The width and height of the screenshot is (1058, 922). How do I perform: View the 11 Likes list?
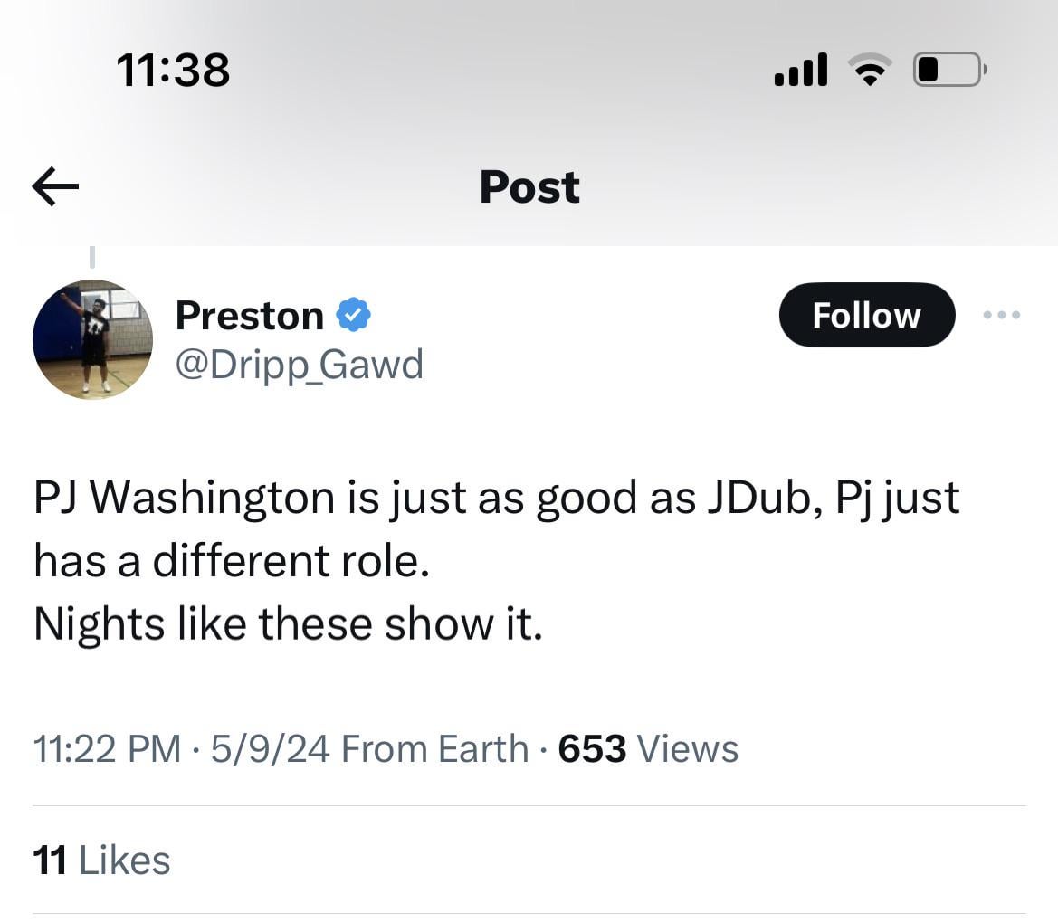click(x=101, y=860)
